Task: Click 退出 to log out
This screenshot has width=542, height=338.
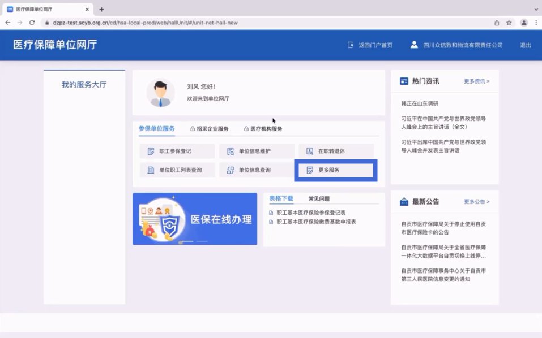Action: pos(526,45)
